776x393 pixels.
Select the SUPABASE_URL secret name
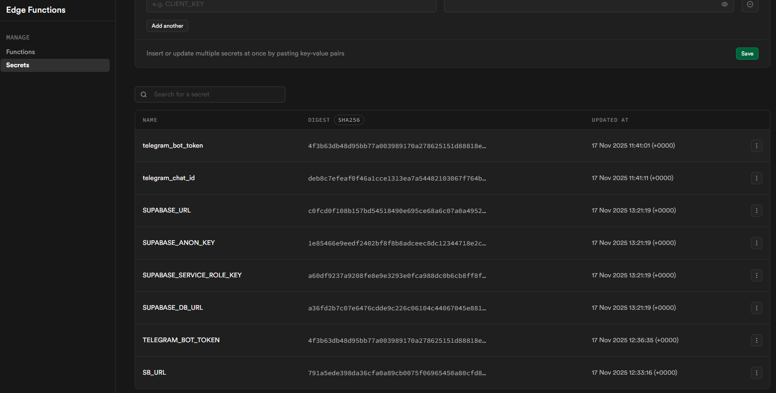[x=167, y=211]
